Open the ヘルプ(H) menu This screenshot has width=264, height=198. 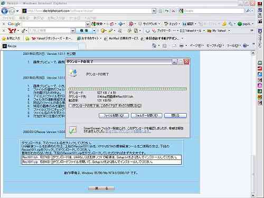[90, 18]
